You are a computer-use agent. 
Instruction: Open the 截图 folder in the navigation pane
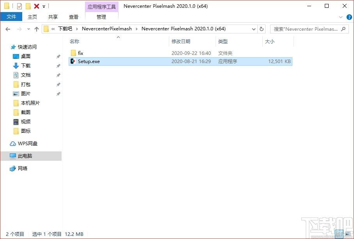tap(25, 112)
